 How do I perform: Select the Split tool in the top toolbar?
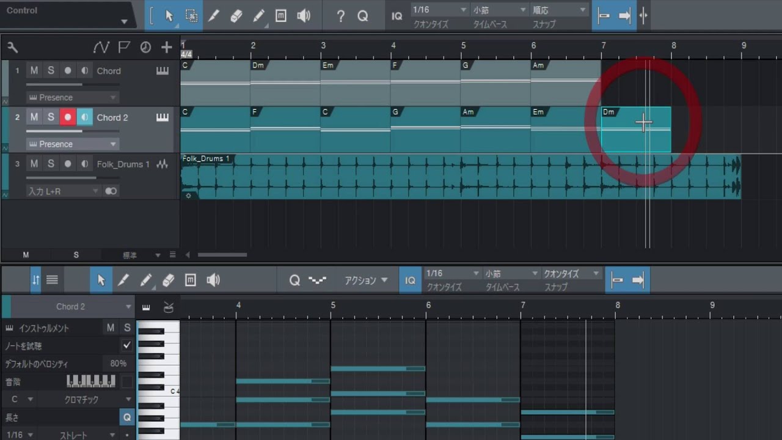click(x=214, y=16)
